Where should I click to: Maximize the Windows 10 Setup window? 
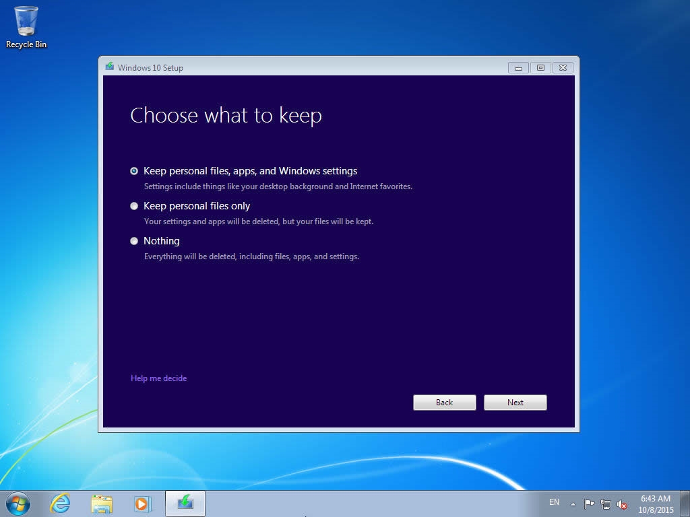[541, 68]
